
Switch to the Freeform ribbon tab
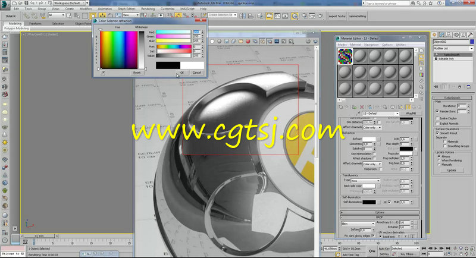pyautogui.click(x=35, y=23)
